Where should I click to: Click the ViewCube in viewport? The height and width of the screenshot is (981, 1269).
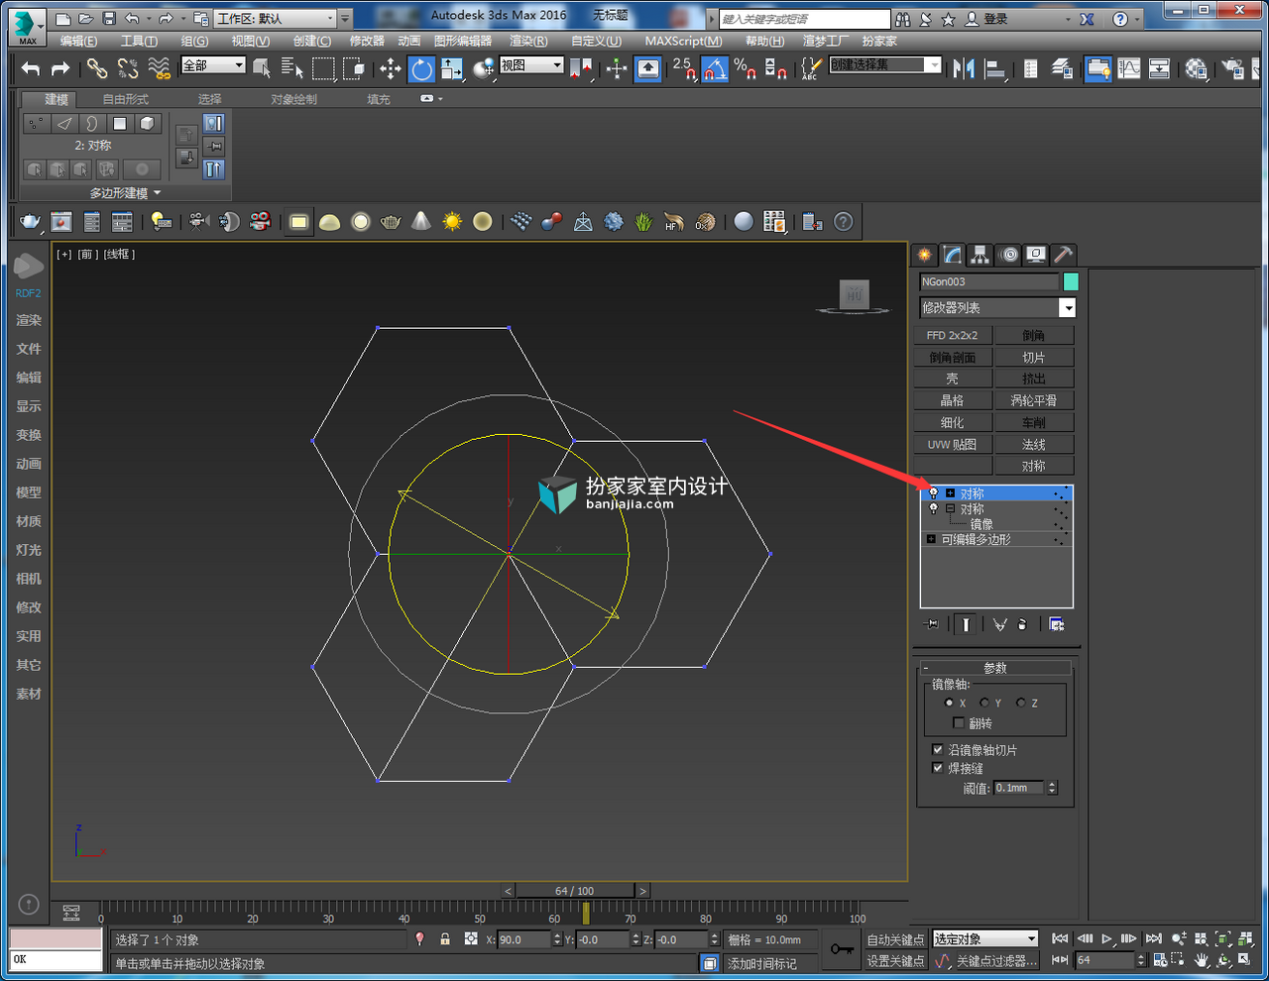tap(854, 294)
